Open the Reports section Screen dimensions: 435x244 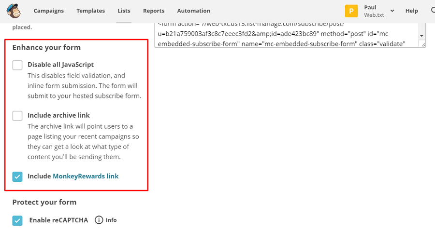(154, 11)
